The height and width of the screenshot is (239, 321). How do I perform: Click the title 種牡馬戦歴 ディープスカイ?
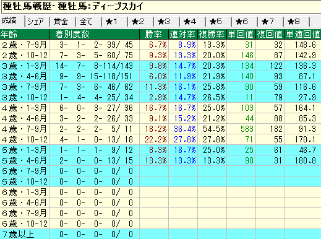pos(72,6)
